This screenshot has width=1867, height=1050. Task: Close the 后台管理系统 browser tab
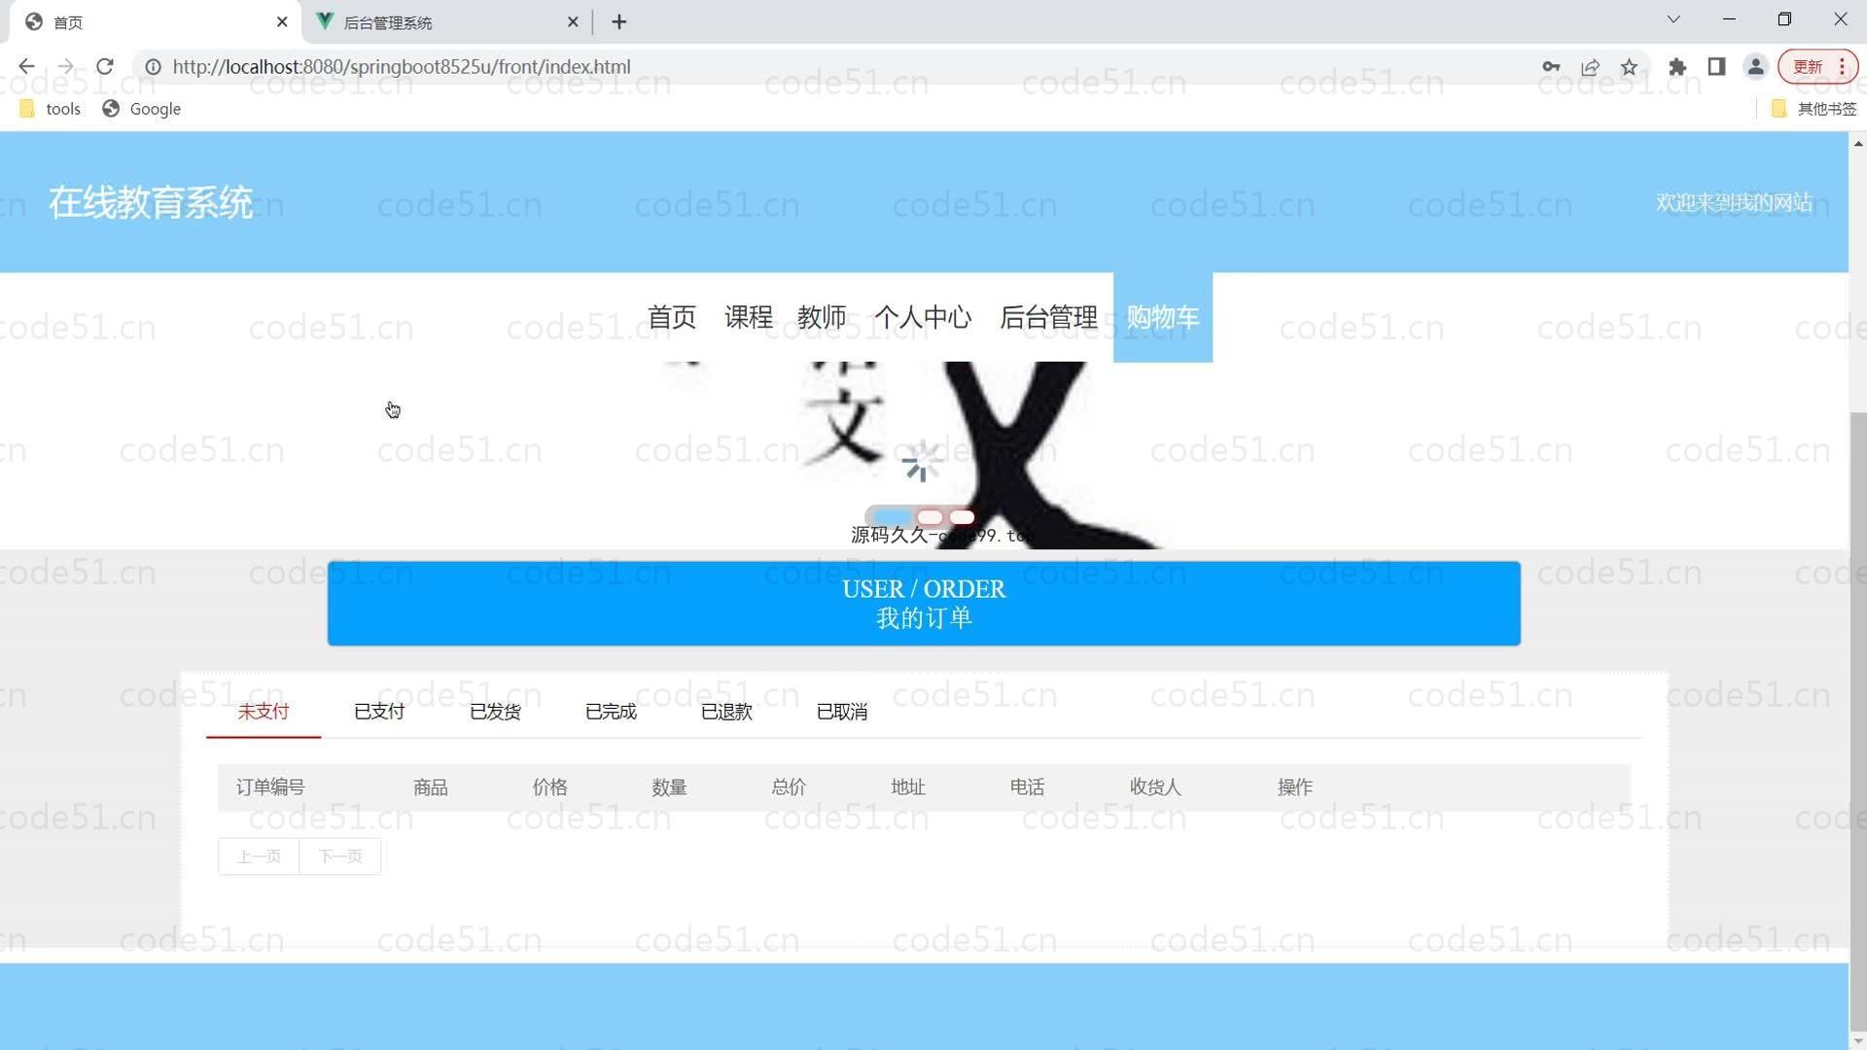(573, 21)
